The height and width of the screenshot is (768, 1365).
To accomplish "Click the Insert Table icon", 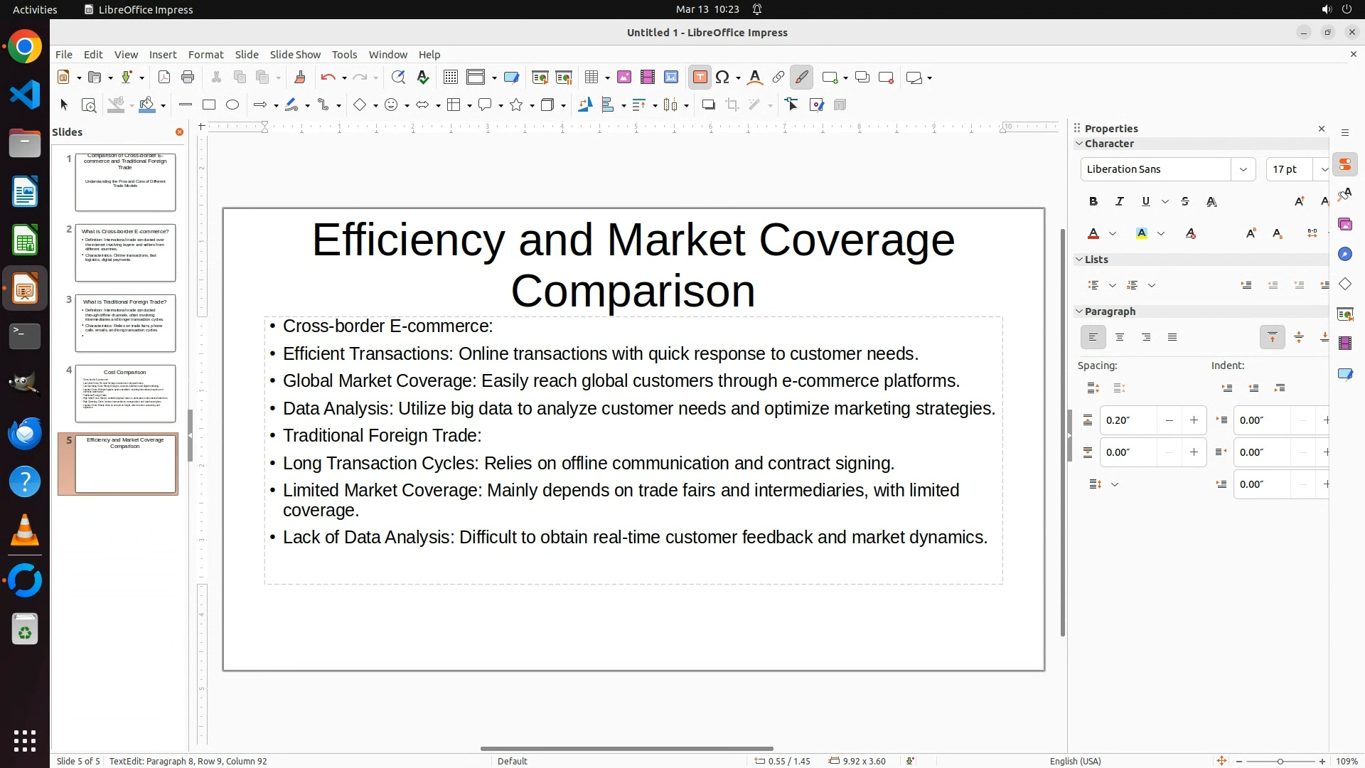I will [x=591, y=78].
